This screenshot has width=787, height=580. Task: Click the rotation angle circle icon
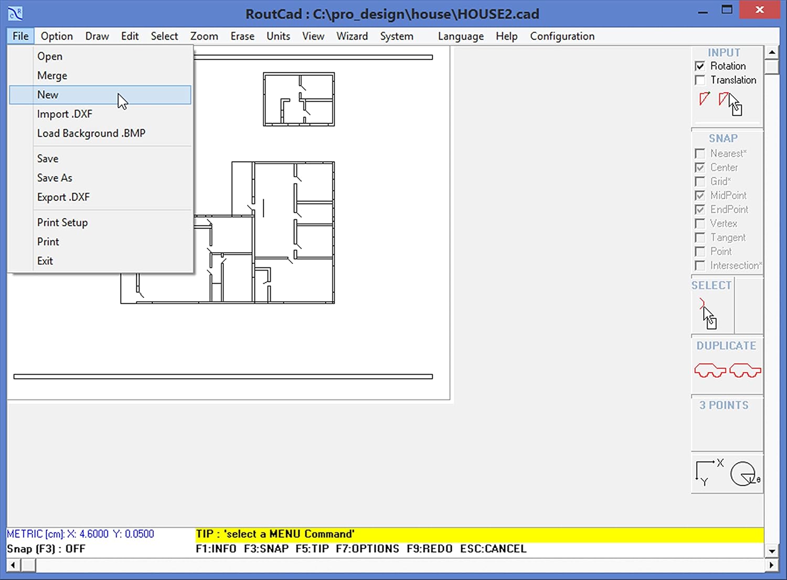pos(743,474)
